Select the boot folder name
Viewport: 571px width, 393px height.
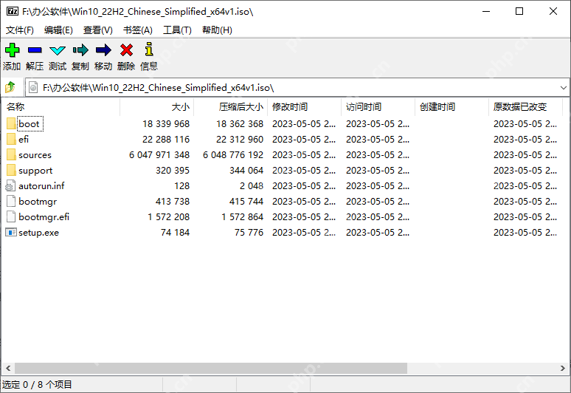[x=29, y=123]
